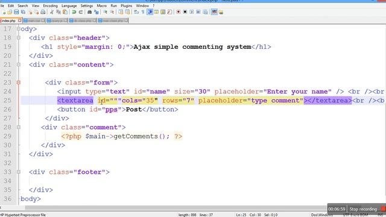Click the Print toolbar icon

click(x=43, y=12)
